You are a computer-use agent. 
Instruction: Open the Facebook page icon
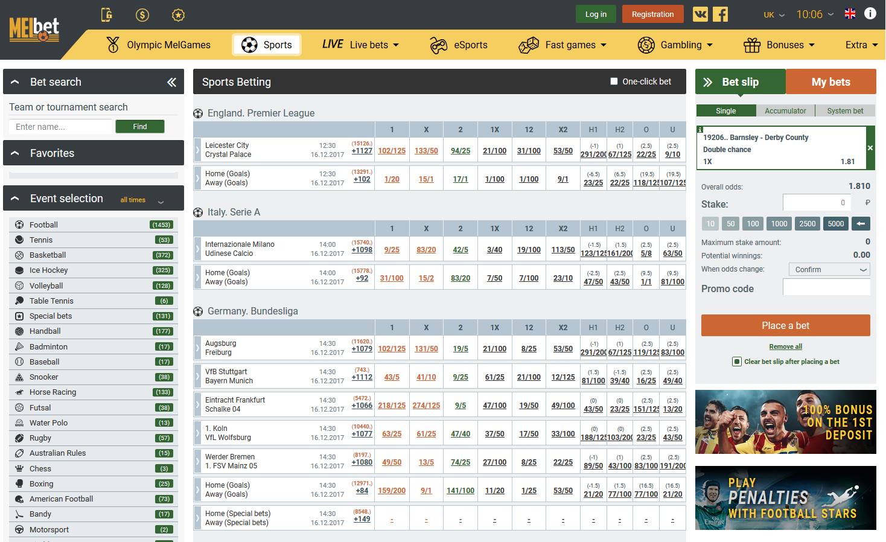(x=721, y=14)
